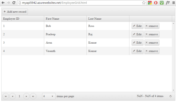Bookmark this page with the star
Viewport: 176px width, 104px height.
144,3
